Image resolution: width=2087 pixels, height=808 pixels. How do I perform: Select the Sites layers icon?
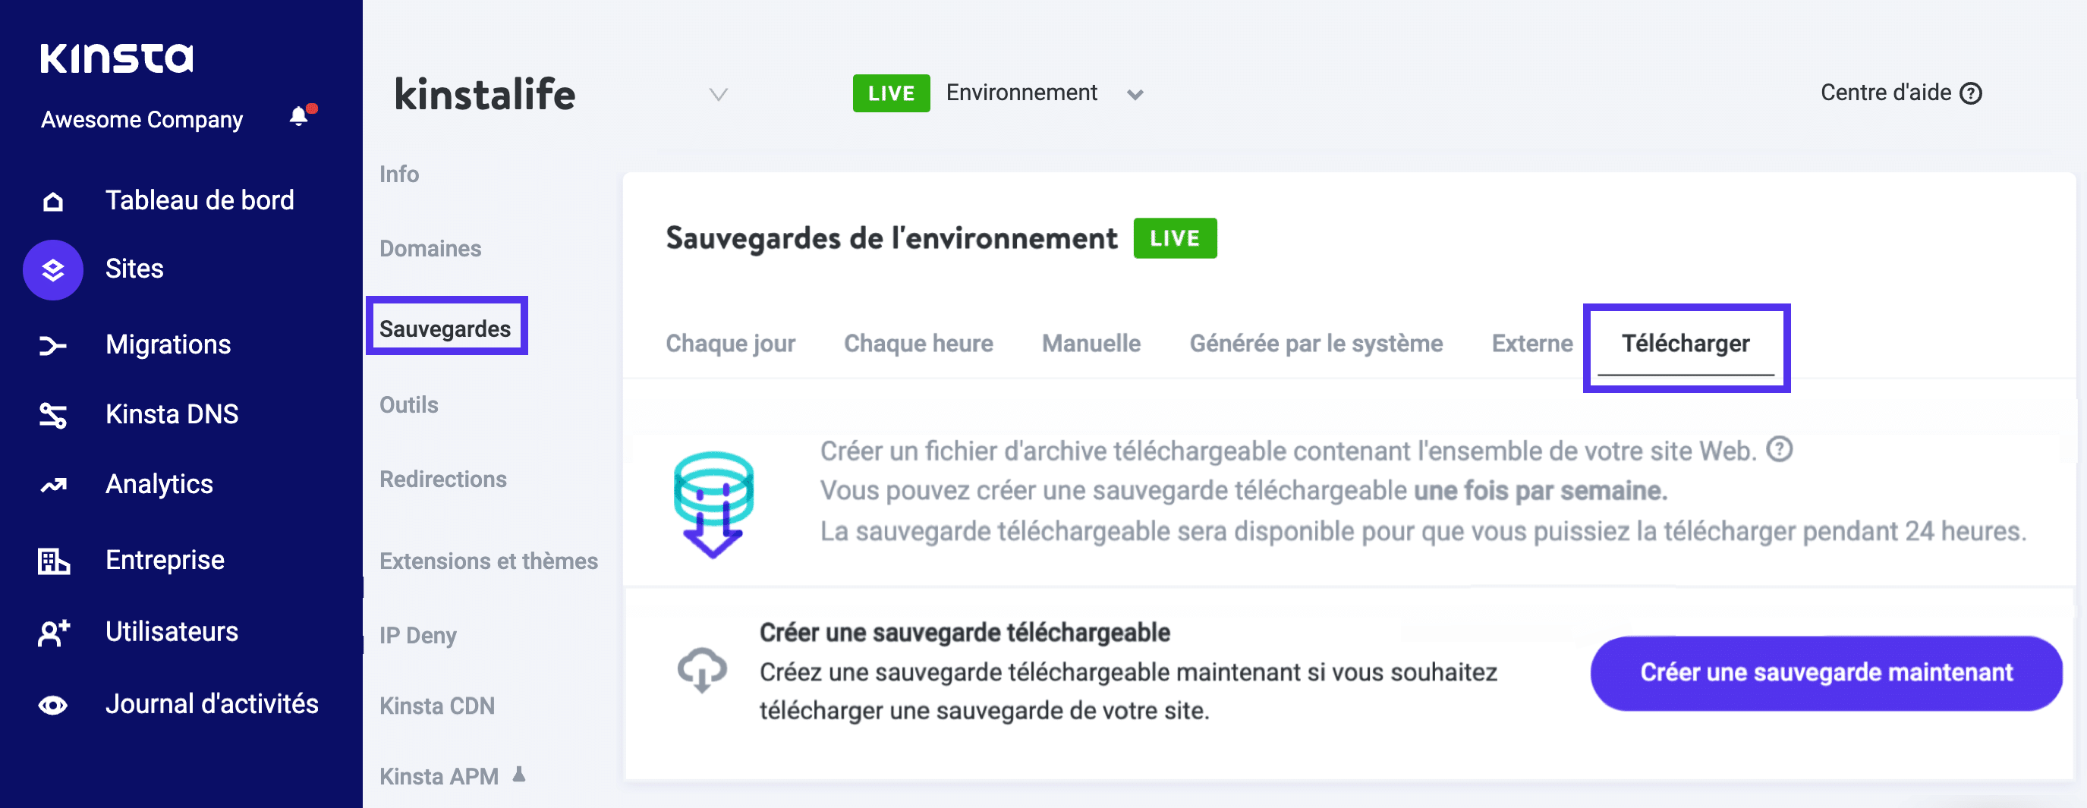[52, 269]
